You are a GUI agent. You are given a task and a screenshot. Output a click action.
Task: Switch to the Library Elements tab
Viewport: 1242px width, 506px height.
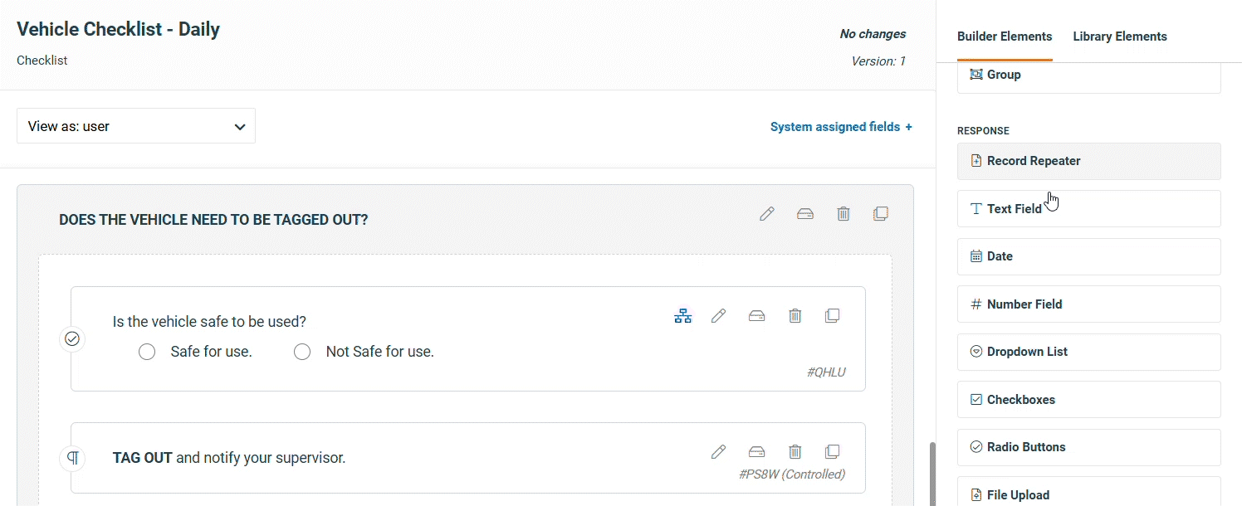pyautogui.click(x=1119, y=36)
